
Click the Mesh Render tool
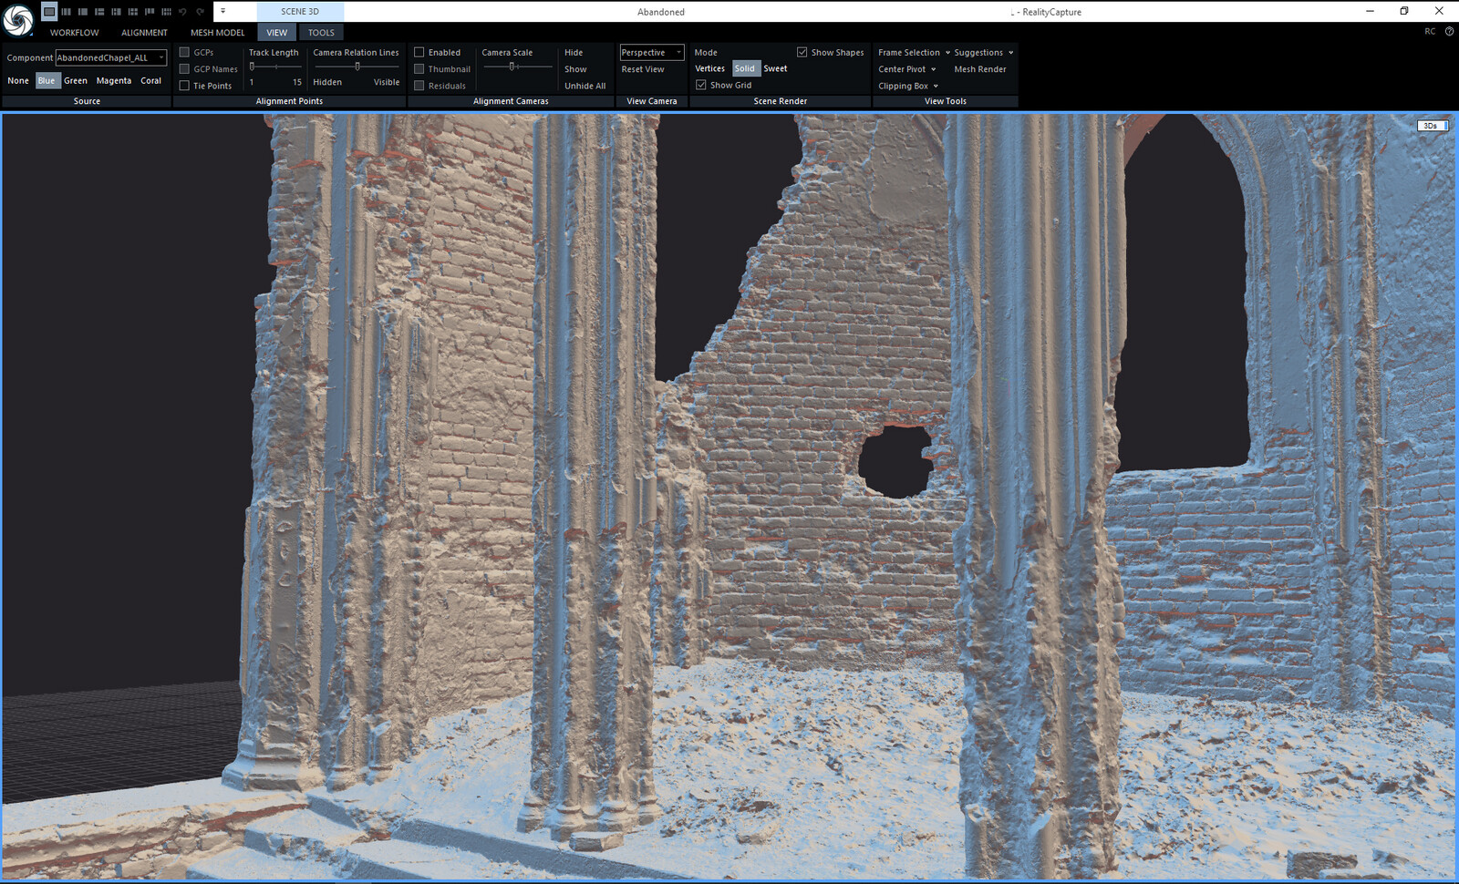(980, 69)
